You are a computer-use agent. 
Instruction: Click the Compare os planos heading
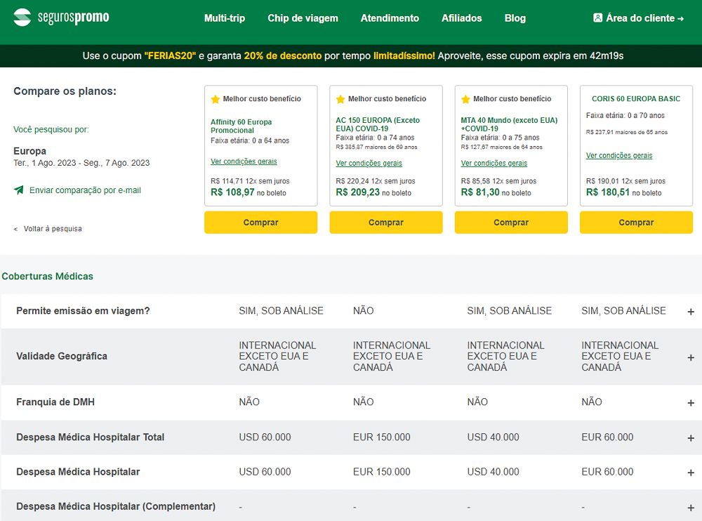[x=65, y=91]
